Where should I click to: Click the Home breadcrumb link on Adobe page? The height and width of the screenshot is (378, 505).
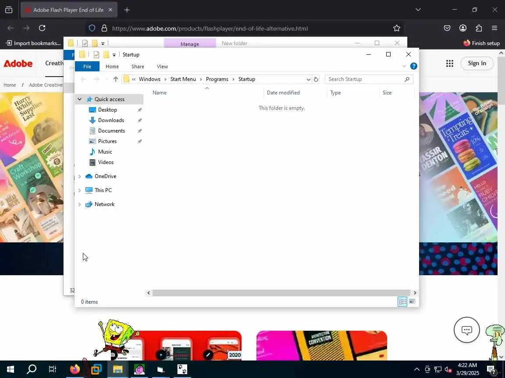pos(10,85)
